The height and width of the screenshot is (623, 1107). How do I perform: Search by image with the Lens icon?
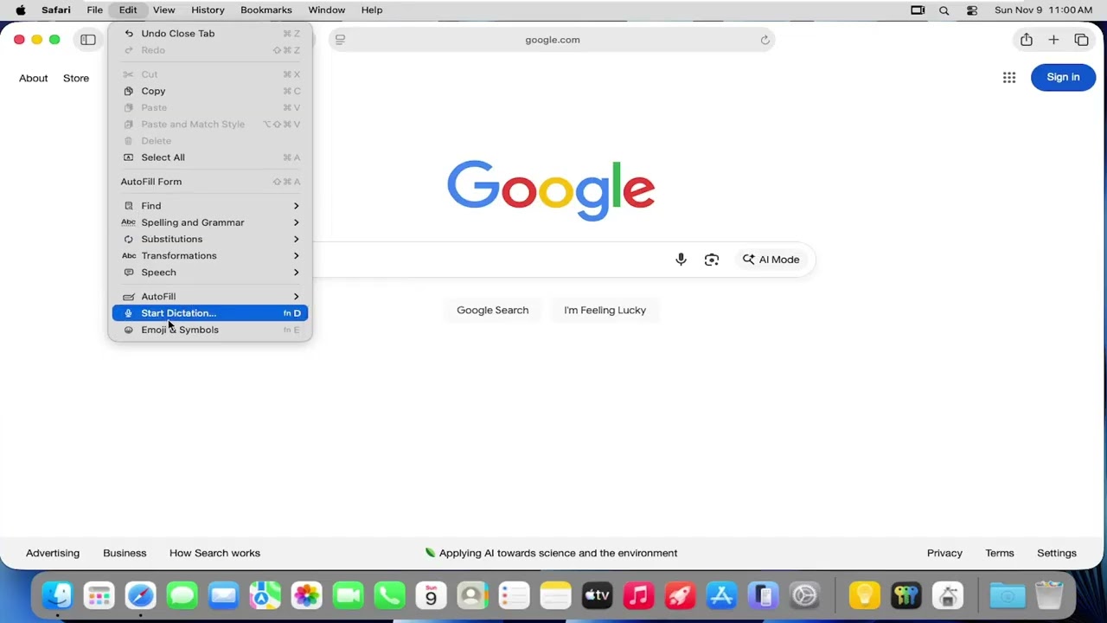pos(712,260)
